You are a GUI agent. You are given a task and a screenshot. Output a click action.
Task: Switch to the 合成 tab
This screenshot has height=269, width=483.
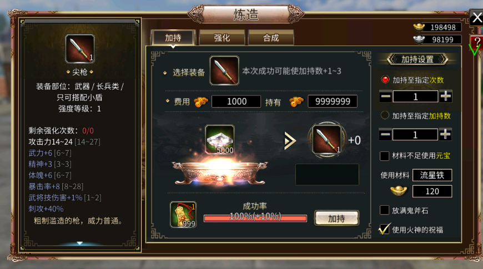271,38
